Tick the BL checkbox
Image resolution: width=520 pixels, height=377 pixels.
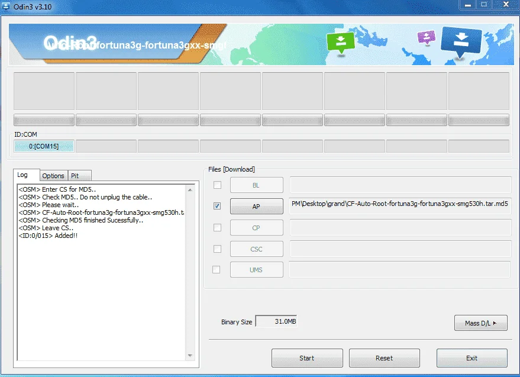pos(217,185)
